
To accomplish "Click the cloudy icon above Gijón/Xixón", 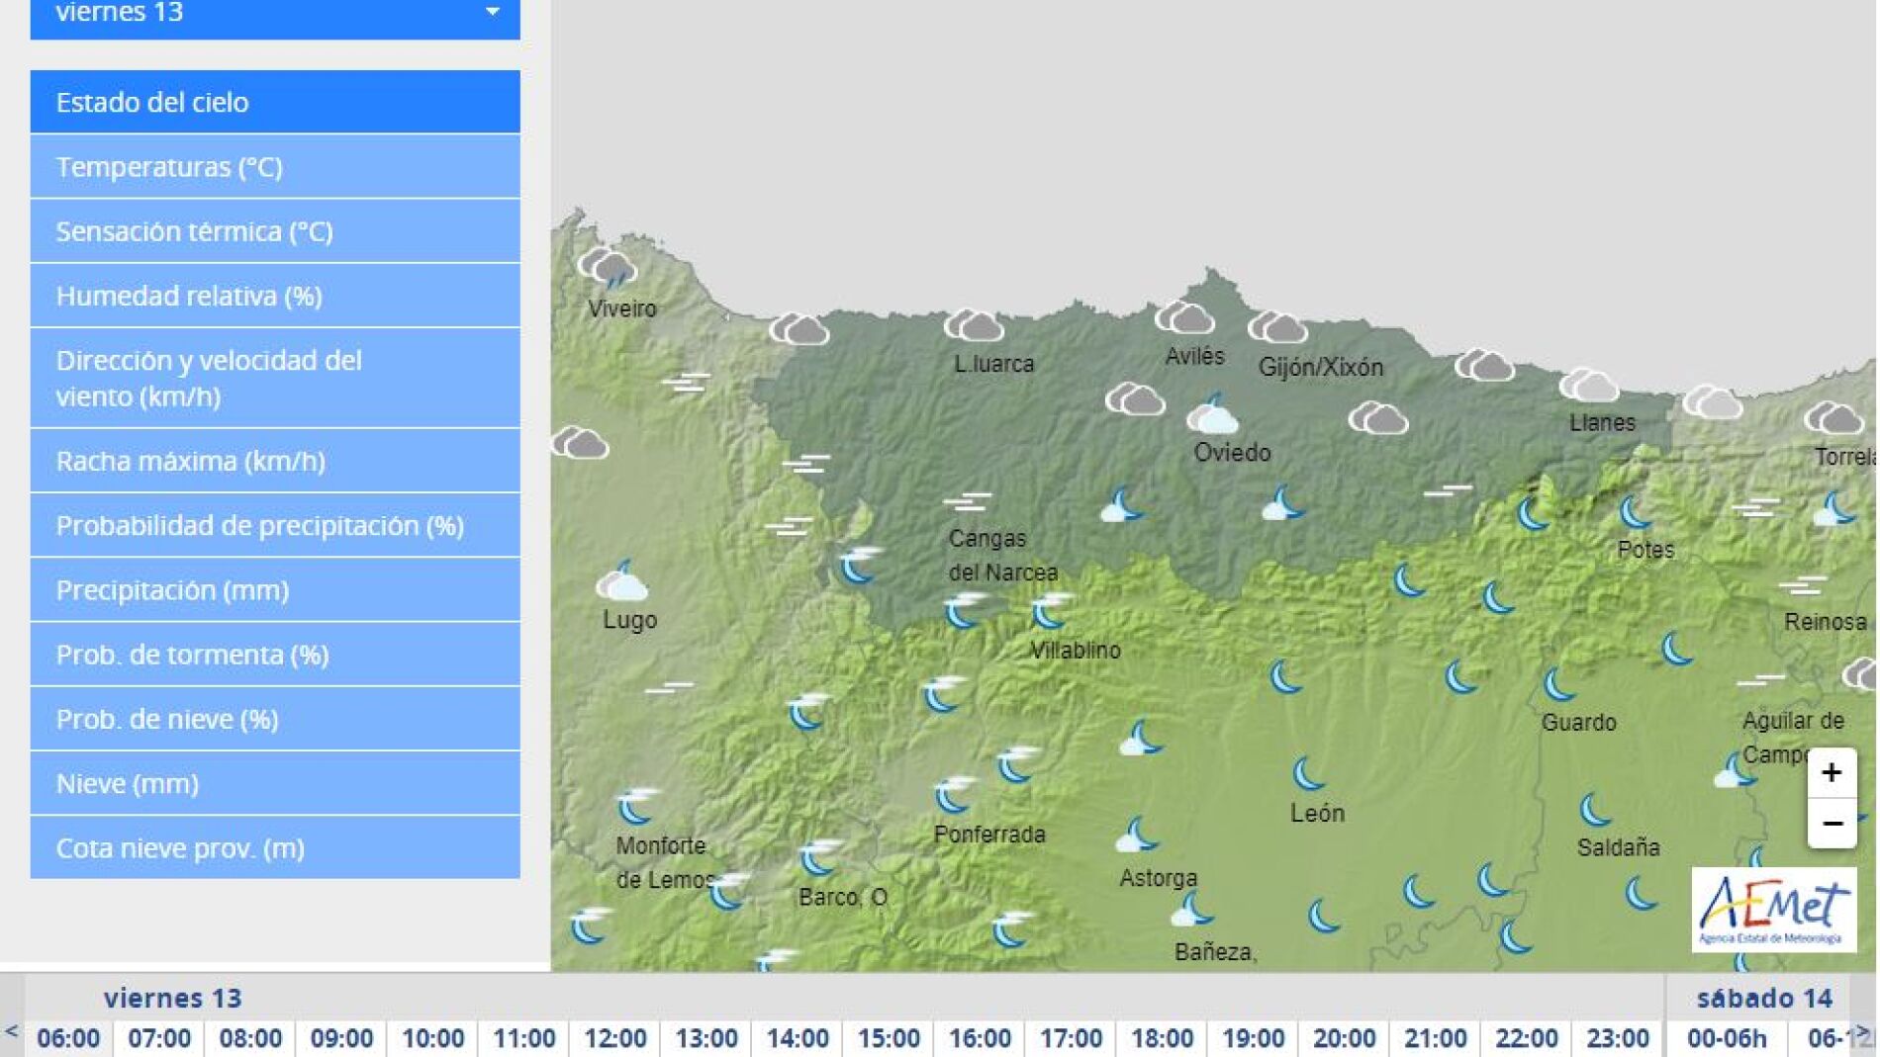I will (x=1277, y=327).
